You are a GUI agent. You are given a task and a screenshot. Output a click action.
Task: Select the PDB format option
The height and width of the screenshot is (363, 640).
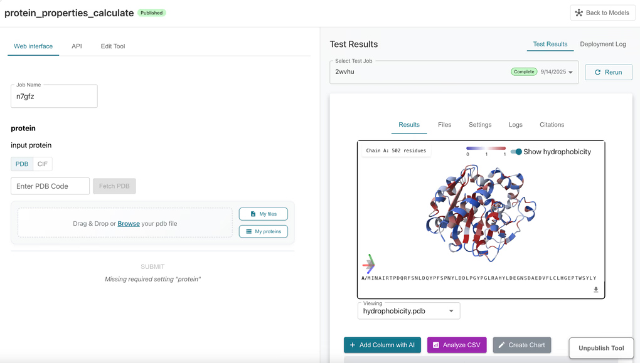point(22,164)
